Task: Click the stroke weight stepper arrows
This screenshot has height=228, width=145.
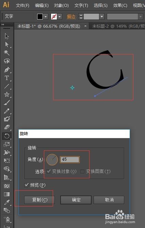Action: point(81,16)
